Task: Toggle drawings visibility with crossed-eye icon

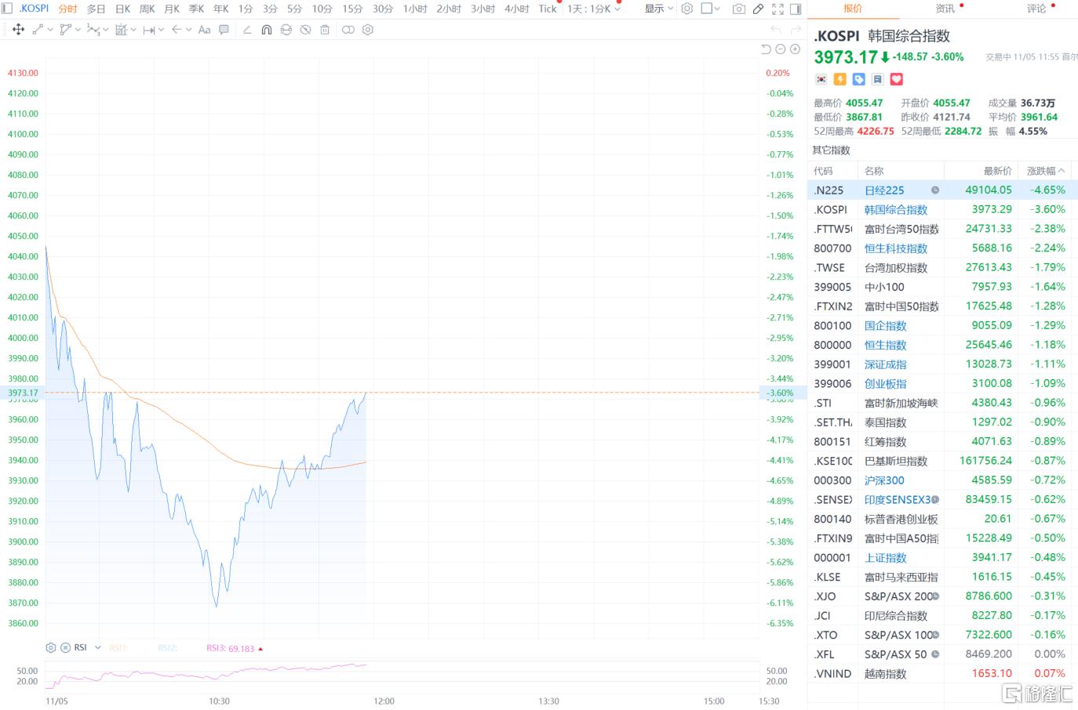Action: [x=305, y=30]
